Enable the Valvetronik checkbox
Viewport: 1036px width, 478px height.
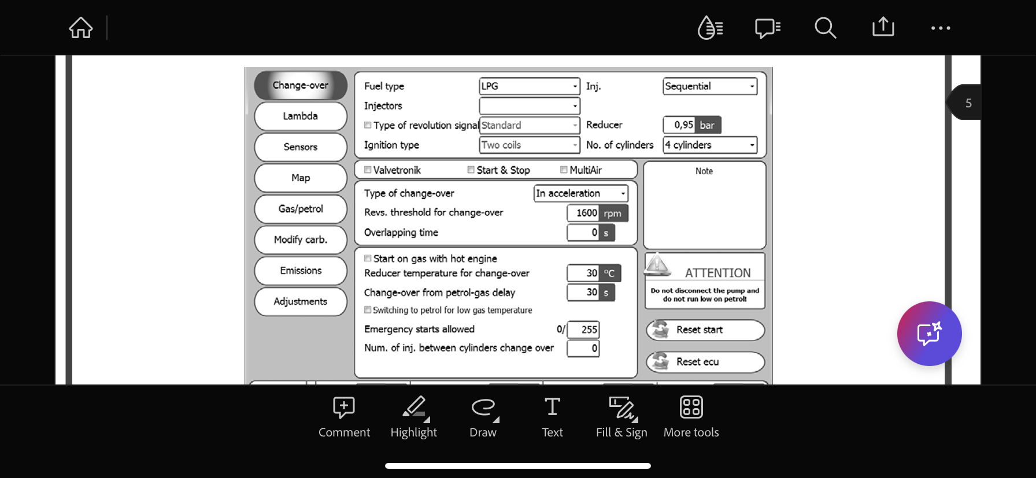tap(368, 170)
